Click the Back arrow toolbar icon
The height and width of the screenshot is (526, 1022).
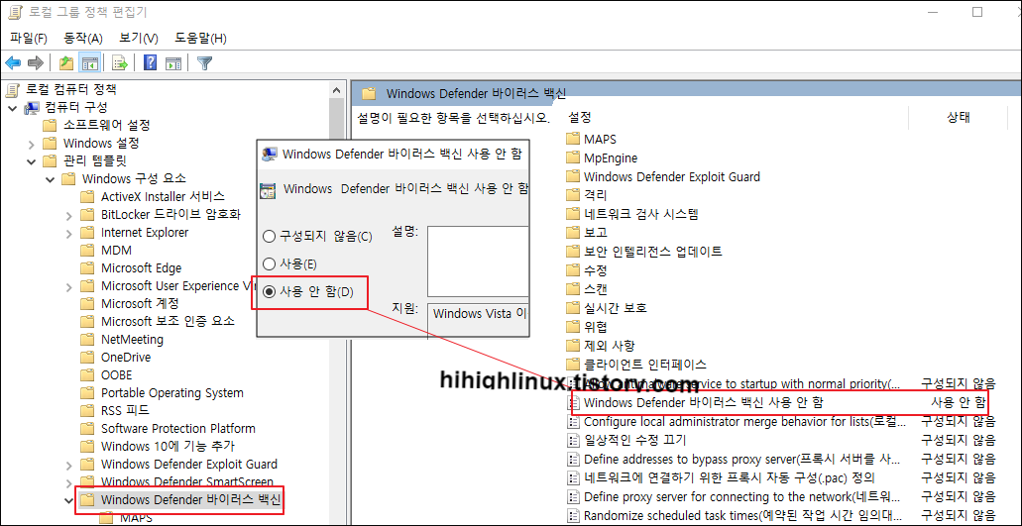pos(13,63)
